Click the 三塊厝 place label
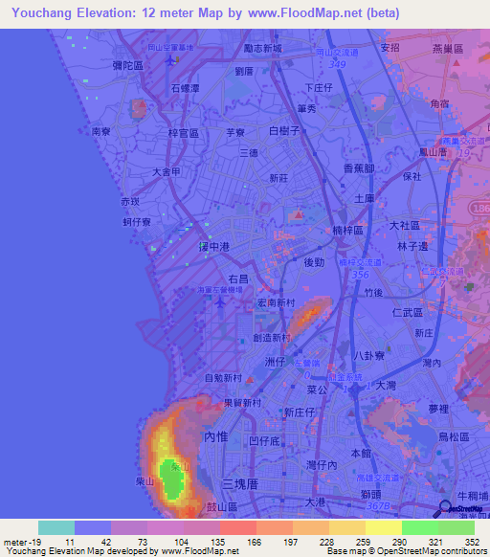Viewport: 490px width, 557px height. [x=240, y=484]
